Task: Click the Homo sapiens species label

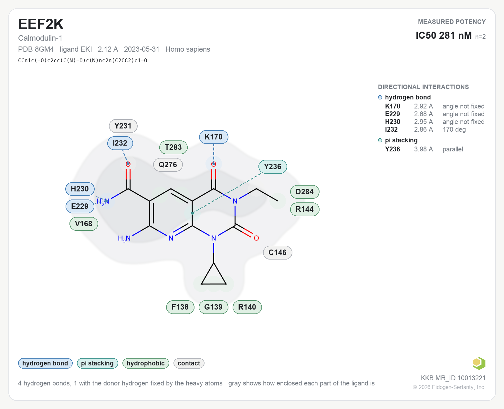Action: pos(188,49)
